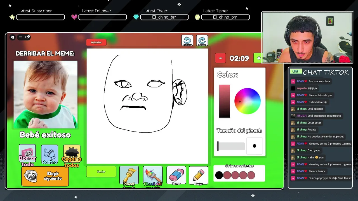Select the Rastro power-up
Viewport: 358px width, 201px height.
coord(50,155)
